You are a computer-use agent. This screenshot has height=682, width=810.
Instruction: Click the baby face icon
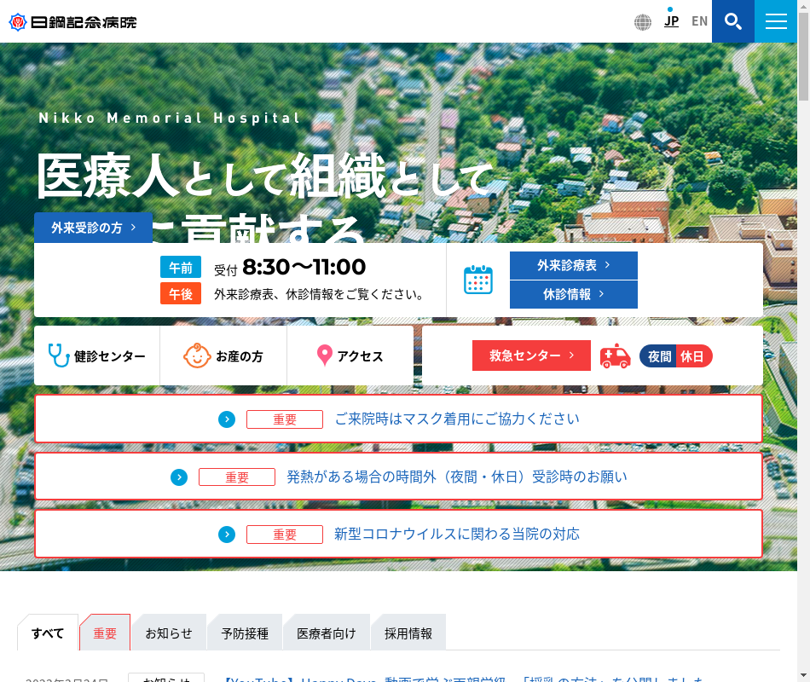(197, 355)
